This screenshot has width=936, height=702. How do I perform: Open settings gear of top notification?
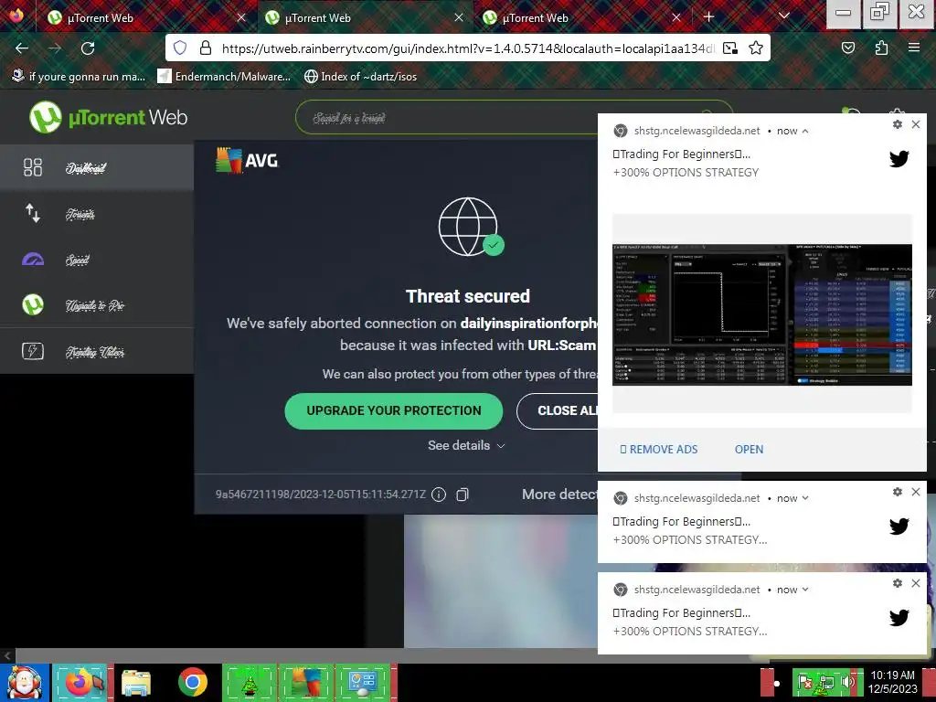pyautogui.click(x=898, y=124)
